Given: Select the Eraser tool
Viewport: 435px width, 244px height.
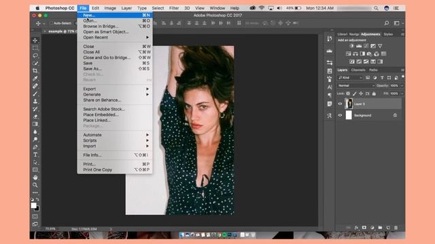Looking at the screenshot, I should (x=35, y=117).
